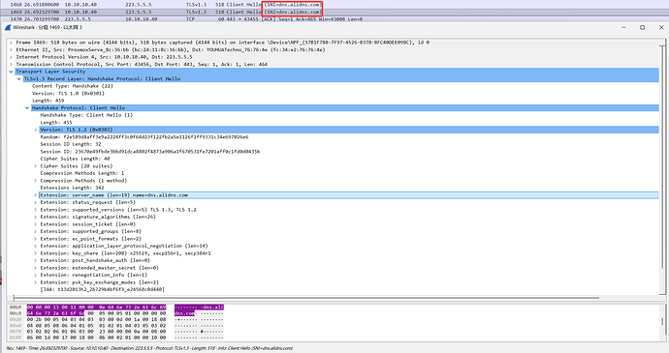Screen dimensions: 669x353
Task: Select the Length: 459 row
Action: click(x=48, y=101)
